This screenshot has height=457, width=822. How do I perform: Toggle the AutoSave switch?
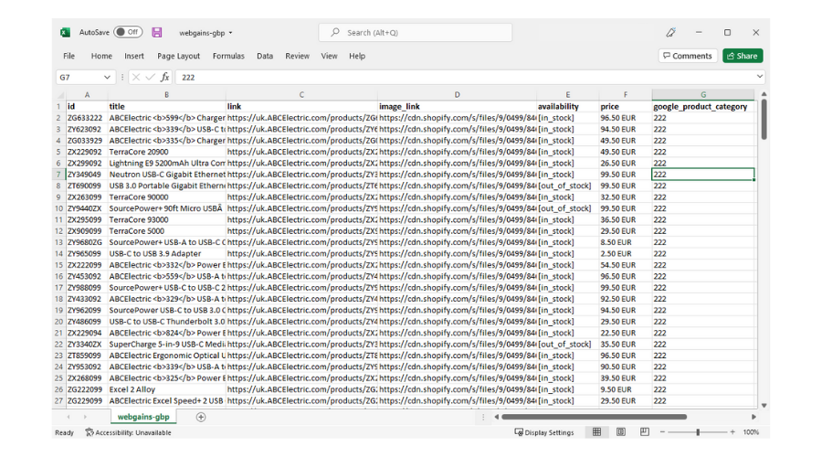point(128,32)
